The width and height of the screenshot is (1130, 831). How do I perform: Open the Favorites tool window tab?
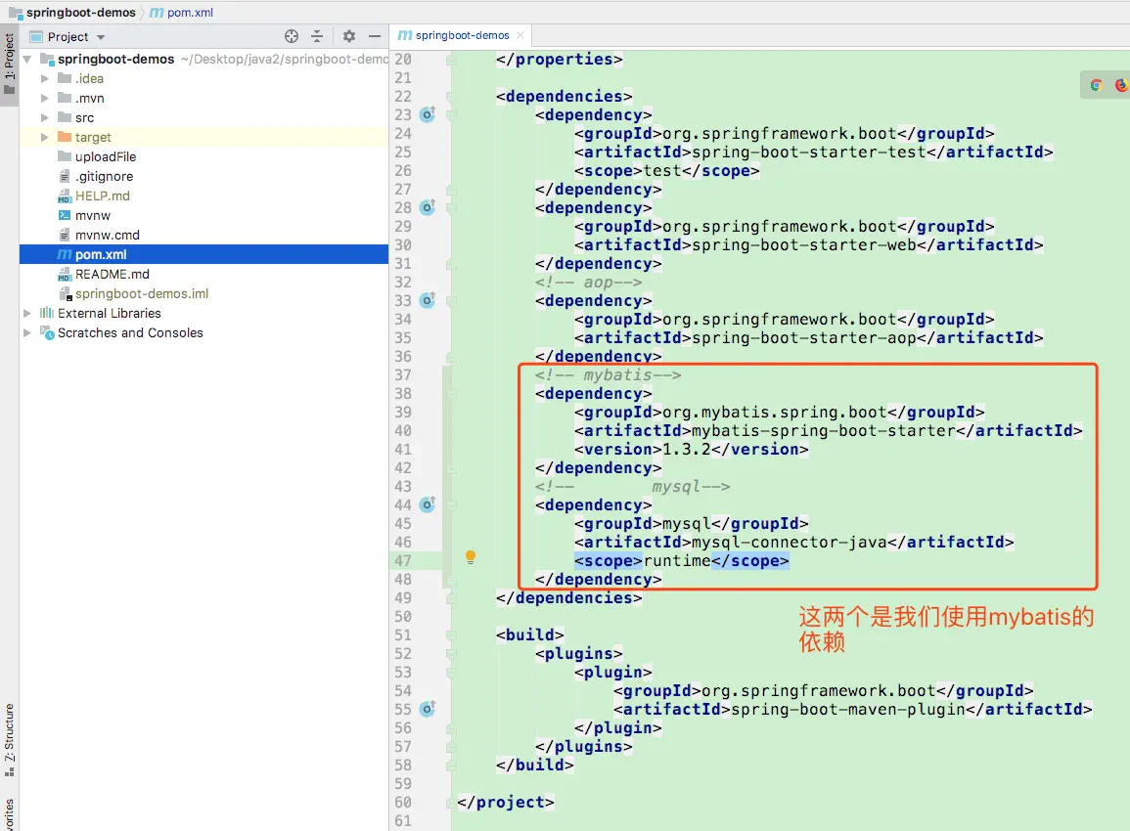coord(10,813)
